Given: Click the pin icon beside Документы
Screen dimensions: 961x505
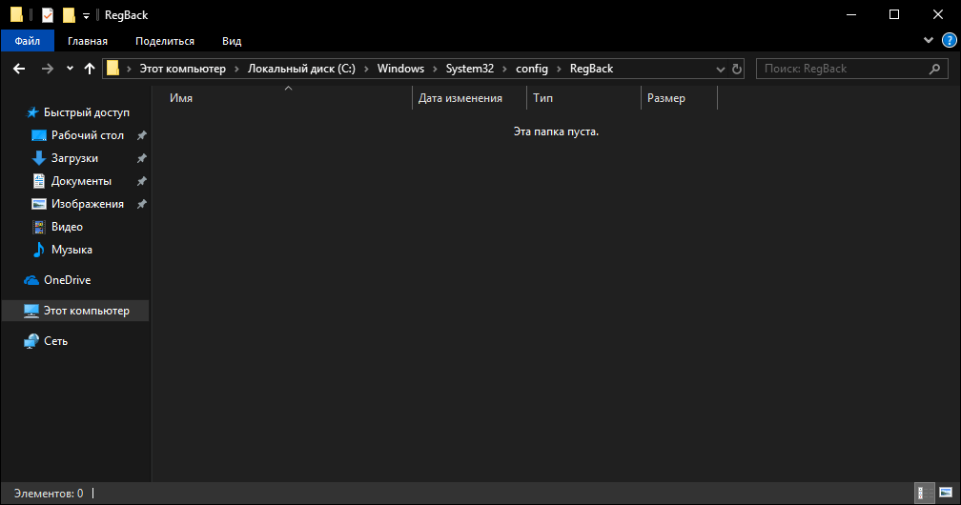Looking at the screenshot, I should (x=141, y=181).
